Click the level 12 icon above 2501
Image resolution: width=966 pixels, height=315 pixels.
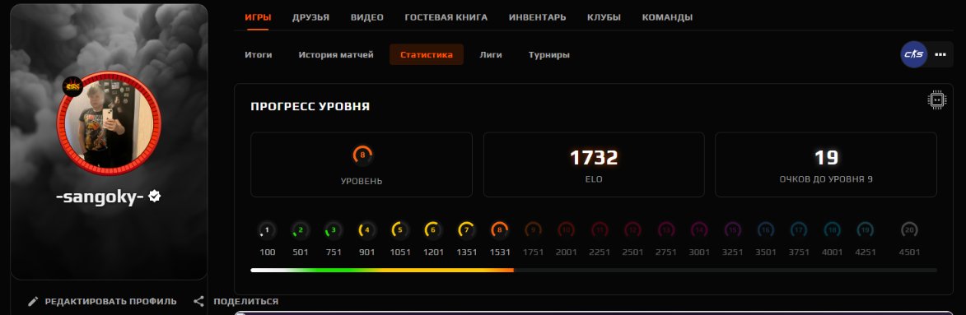tap(632, 231)
